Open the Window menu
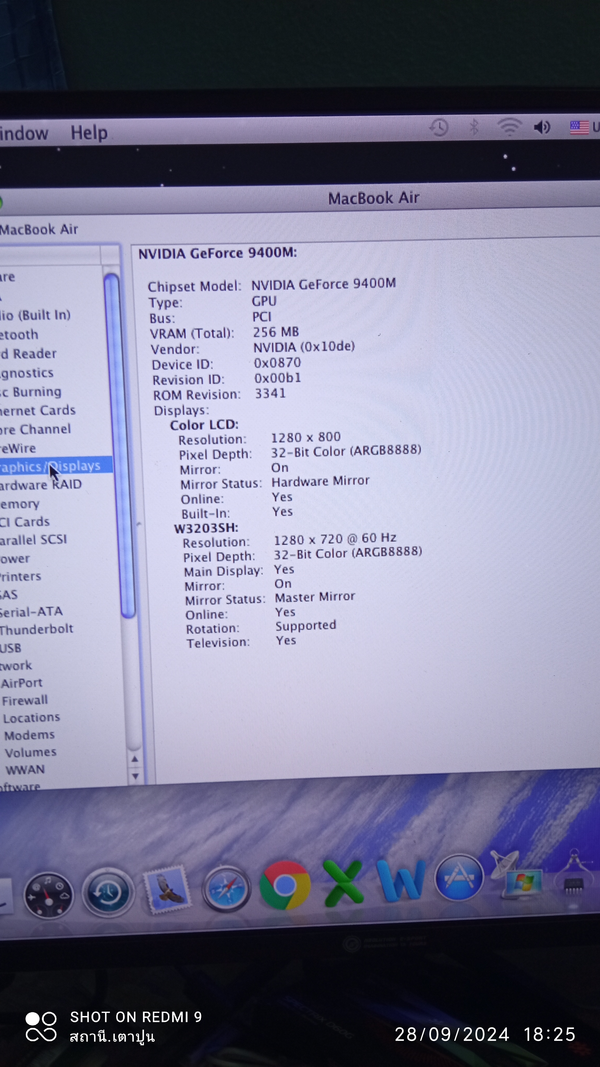 pyautogui.click(x=24, y=133)
